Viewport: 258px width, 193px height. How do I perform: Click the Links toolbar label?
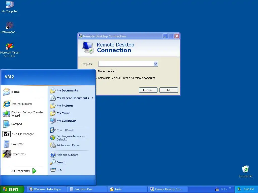(224, 189)
